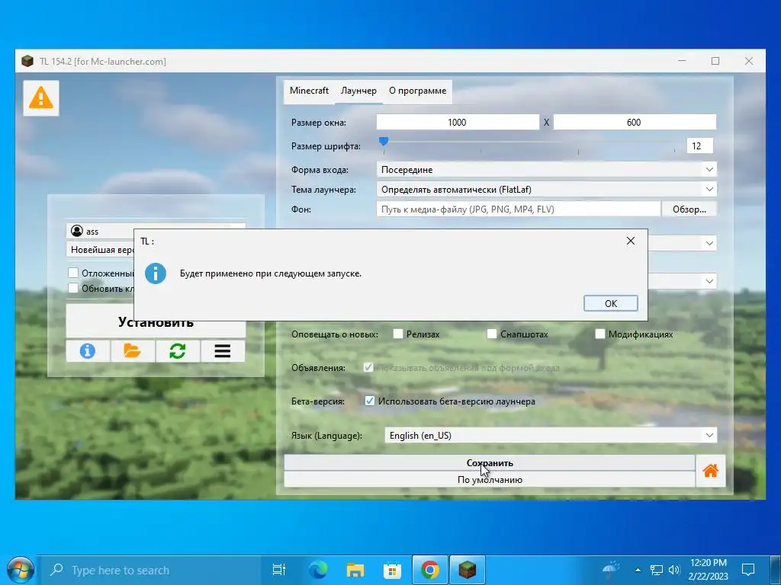Open Google Chrome from the taskbar

tap(430, 570)
